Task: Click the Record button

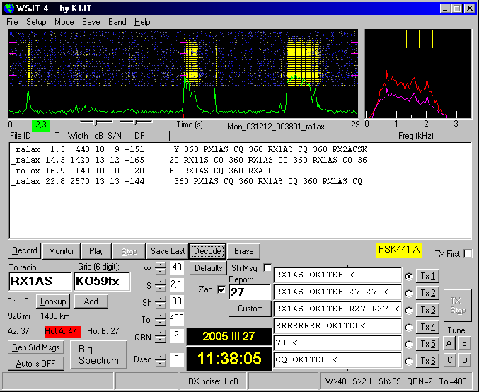Action: (x=25, y=251)
